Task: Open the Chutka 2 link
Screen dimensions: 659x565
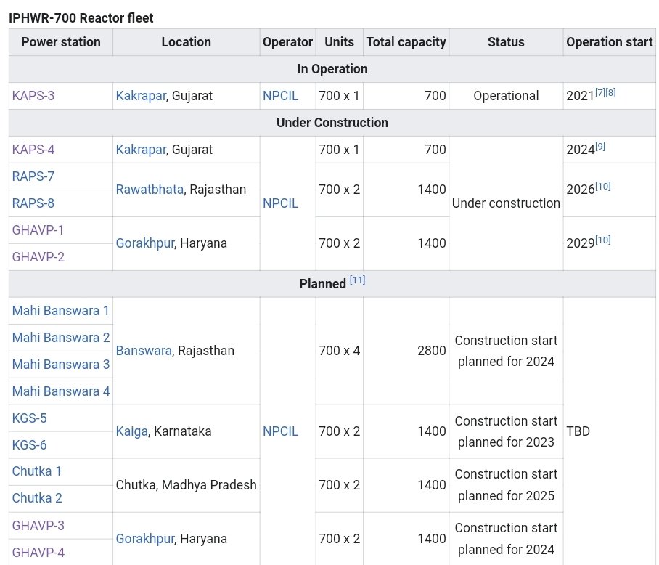Action: coord(37,498)
